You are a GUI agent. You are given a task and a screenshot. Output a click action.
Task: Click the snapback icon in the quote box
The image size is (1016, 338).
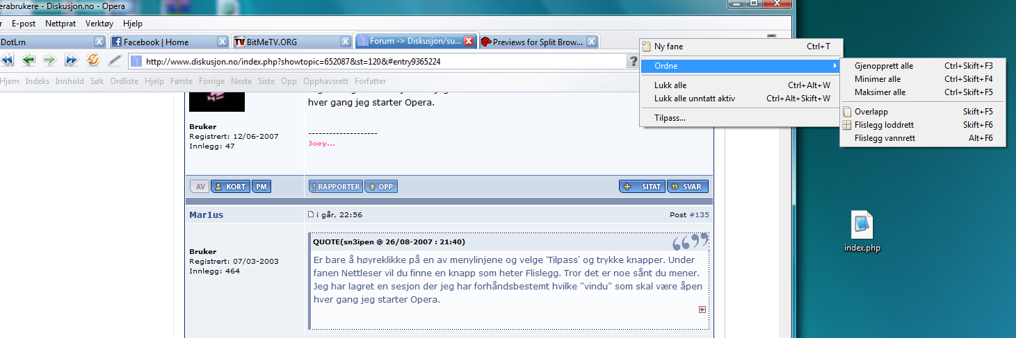click(x=702, y=310)
